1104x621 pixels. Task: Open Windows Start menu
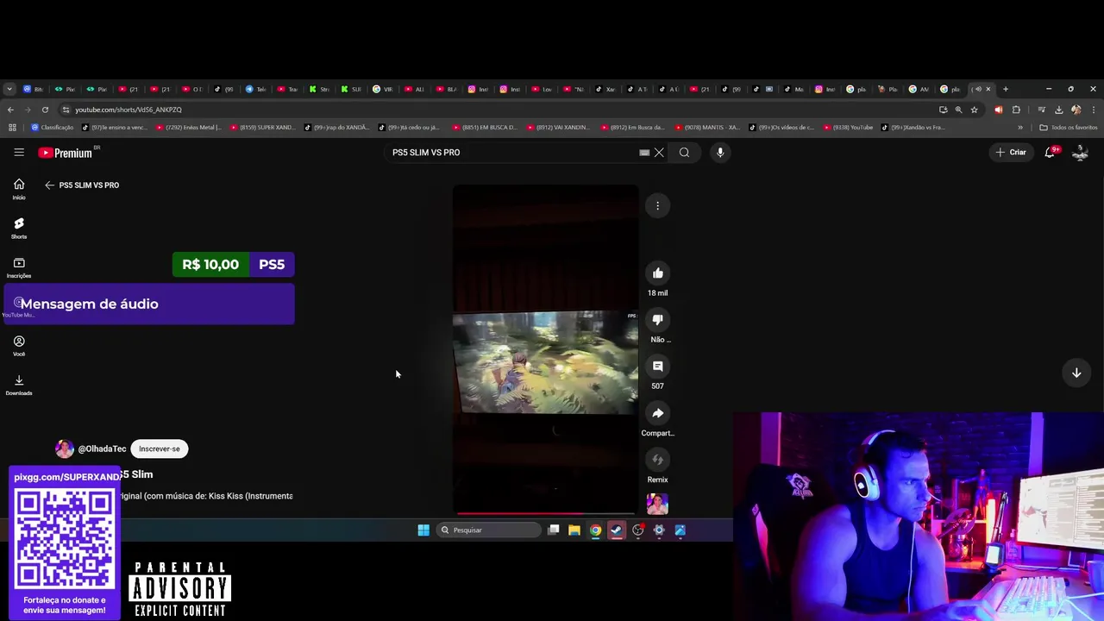[x=423, y=530]
